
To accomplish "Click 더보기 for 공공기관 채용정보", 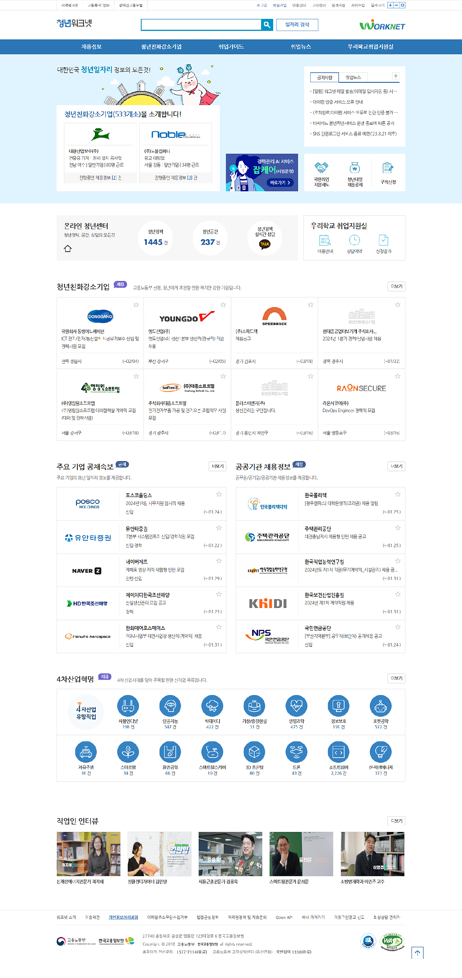I will pos(396,466).
